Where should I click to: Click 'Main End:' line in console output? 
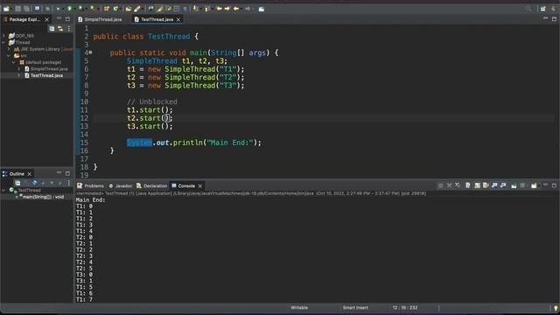[90, 200]
